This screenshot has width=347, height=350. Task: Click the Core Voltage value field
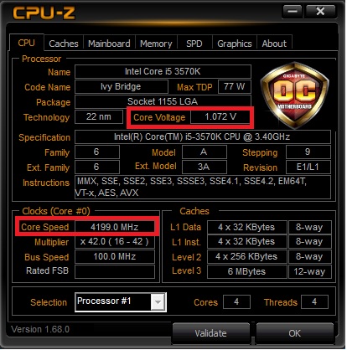coord(220,117)
